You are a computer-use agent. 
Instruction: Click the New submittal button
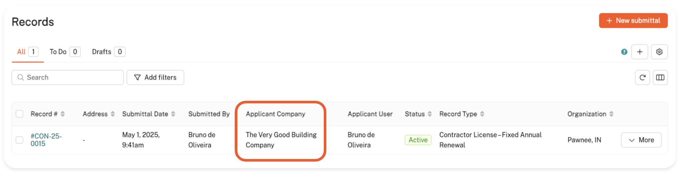(633, 21)
